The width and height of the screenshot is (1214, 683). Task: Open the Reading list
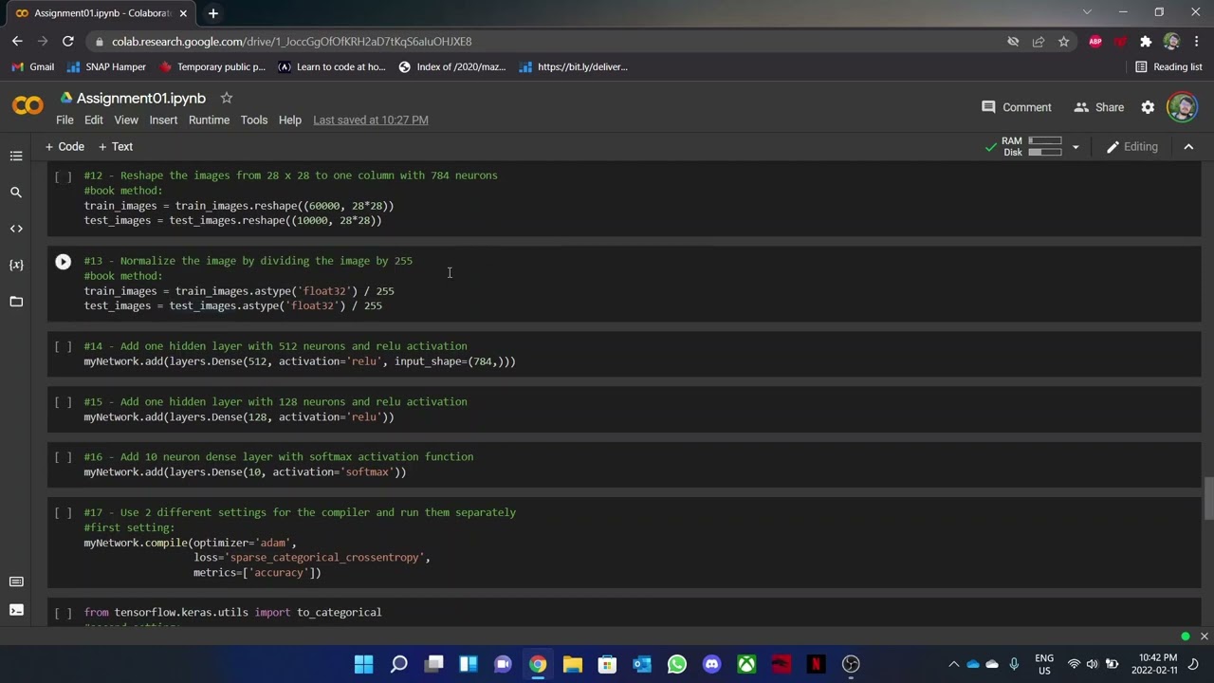[1168, 67]
